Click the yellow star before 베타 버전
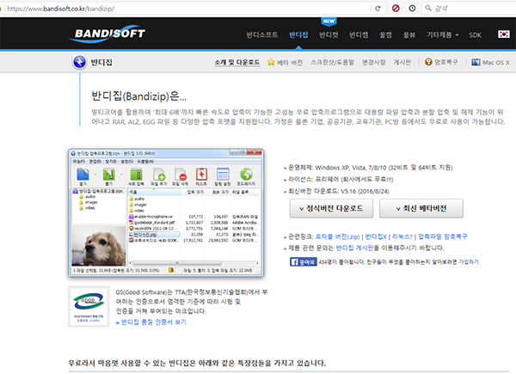The image size is (516, 374). [x=271, y=62]
